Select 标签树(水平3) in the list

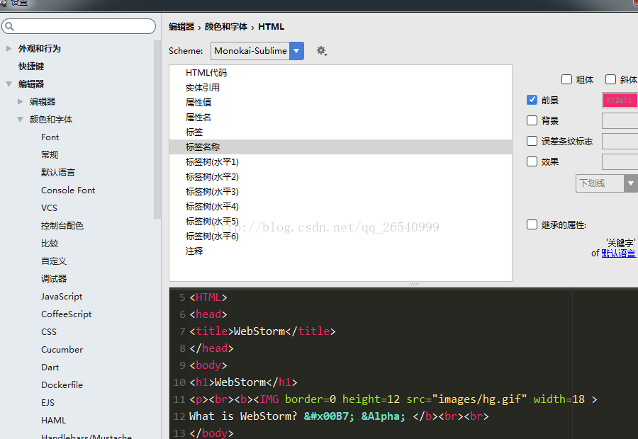[x=340, y=191]
